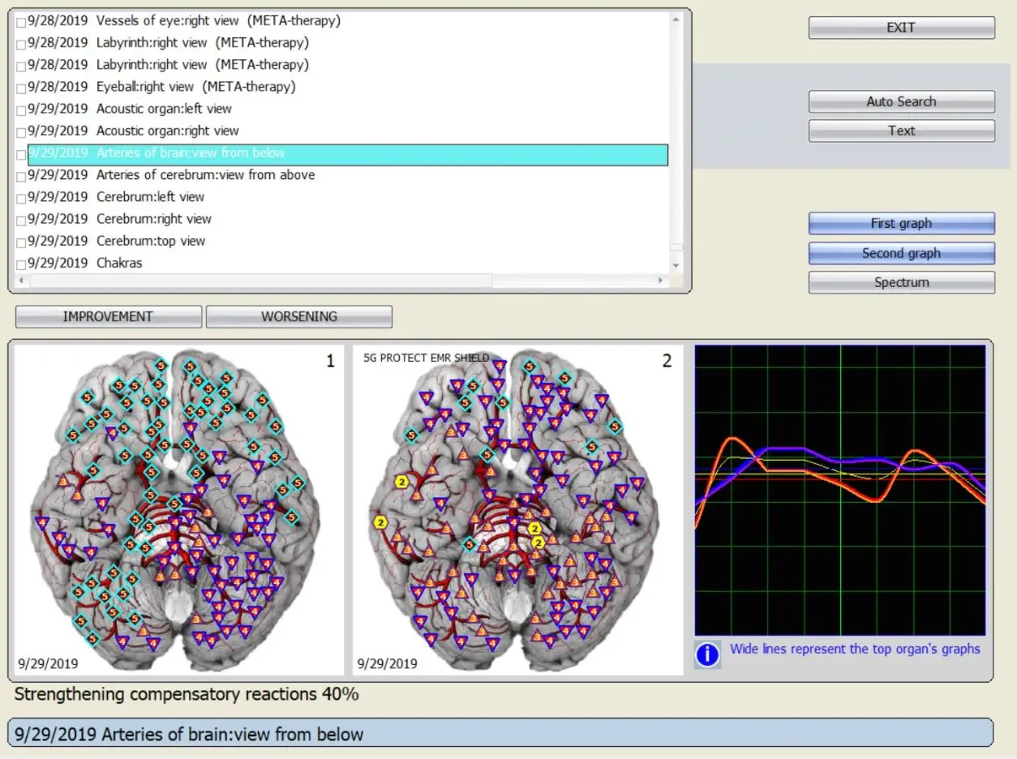This screenshot has width=1017, height=759.
Task: Toggle the Second graph button
Action: point(901,253)
